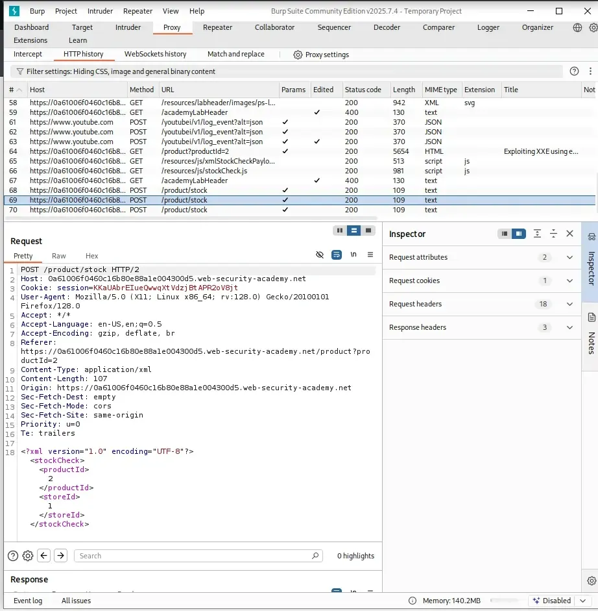This screenshot has height=611, width=598.
Task: Click the globe icon next to Organizer
Action: click(577, 28)
